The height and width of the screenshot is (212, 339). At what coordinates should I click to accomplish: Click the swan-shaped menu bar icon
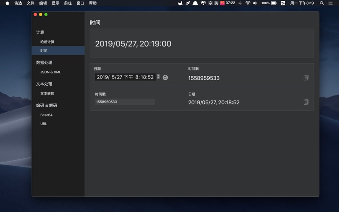pos(180,3)
